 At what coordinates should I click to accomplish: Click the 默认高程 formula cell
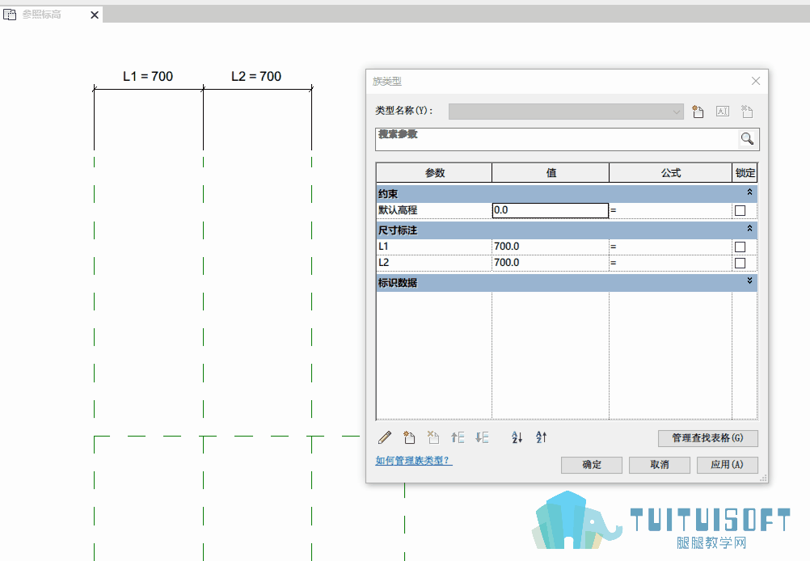(x=670, y=210)
